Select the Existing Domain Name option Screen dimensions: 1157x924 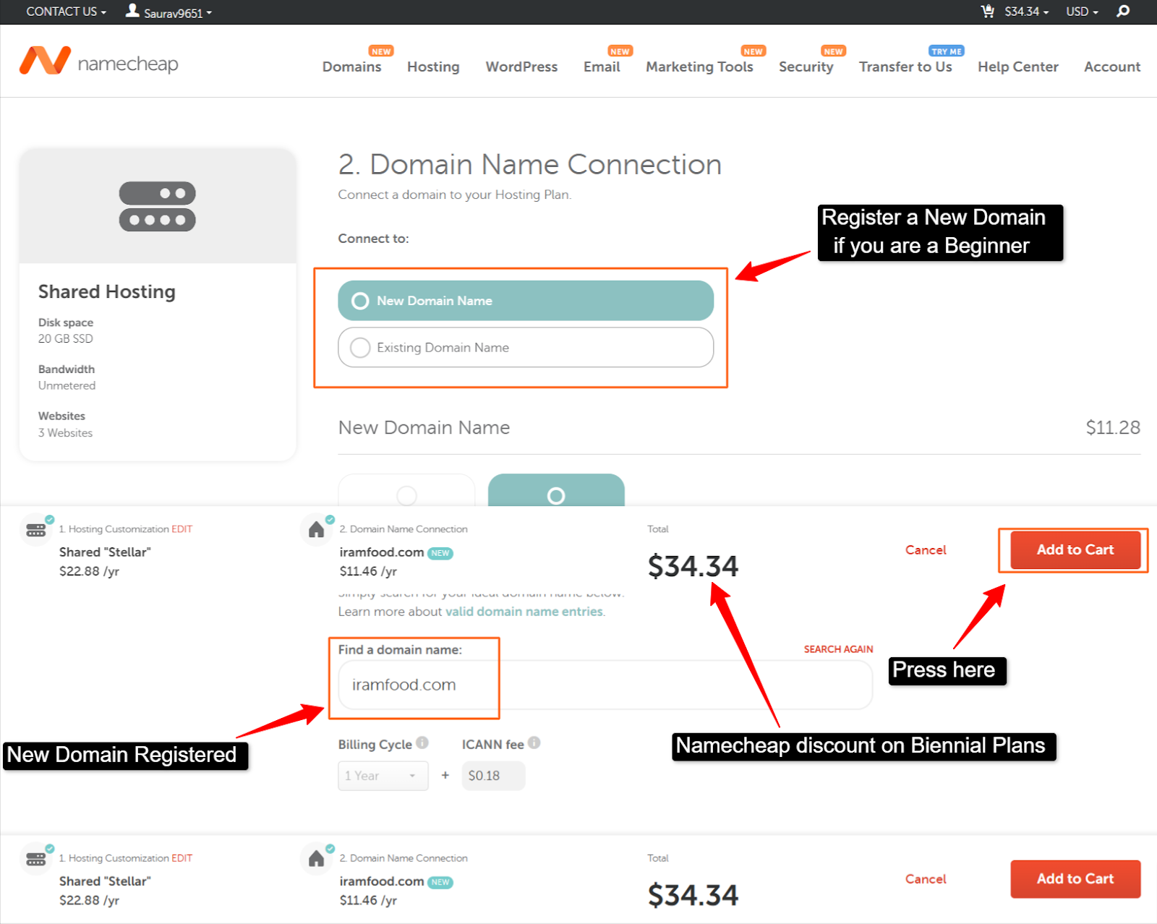coord(526,348)
